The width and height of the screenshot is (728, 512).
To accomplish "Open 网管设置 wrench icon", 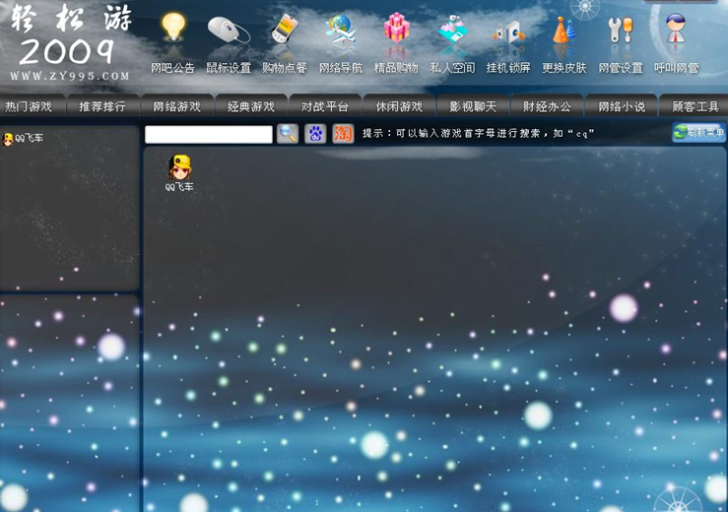I will click(621, 31).
